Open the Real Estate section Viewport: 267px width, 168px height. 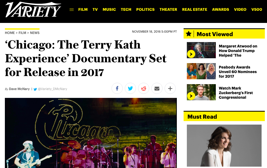pos(195,9)
